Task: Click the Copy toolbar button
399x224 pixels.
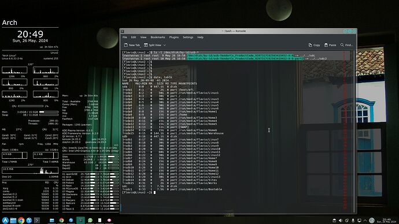Action: (314, 45)
